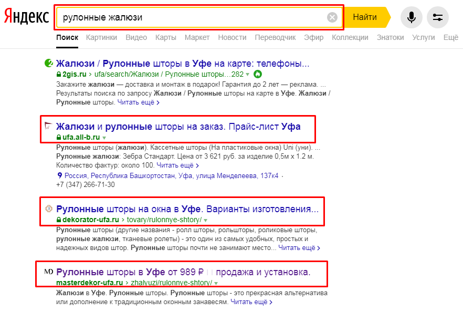This screenshot has width=463, height=312.
Task: Expand dropdown arrow next to dekorator-ufa.ru URL
Action: (206, 220)
